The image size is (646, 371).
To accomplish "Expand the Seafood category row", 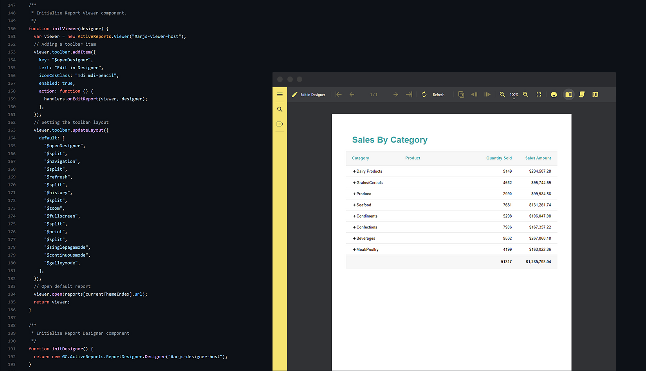I will (x=354, y=205).
